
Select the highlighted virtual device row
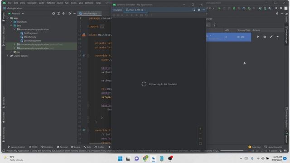228,37
